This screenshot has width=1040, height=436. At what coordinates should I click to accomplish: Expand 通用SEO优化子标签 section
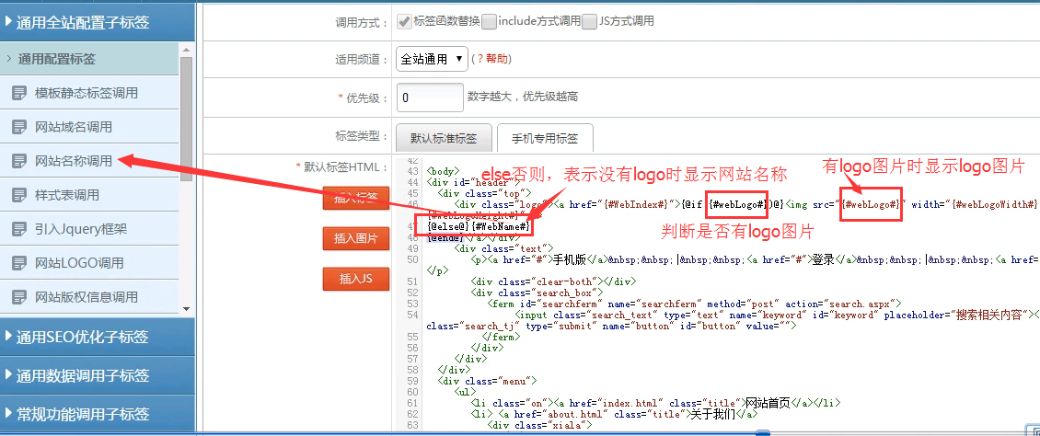97,337
